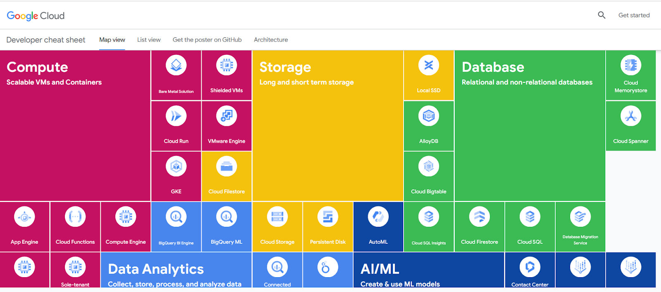Select the Storage category block

pyautogui.click(x=328, y=126)
